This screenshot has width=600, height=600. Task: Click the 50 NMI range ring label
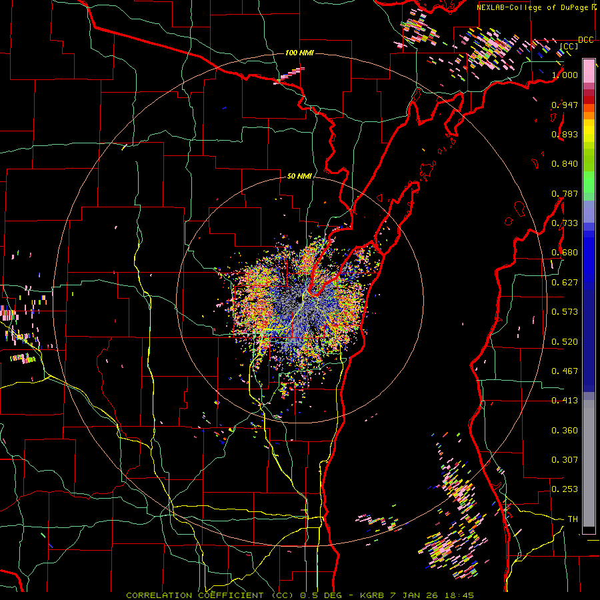tap(299, 176)
